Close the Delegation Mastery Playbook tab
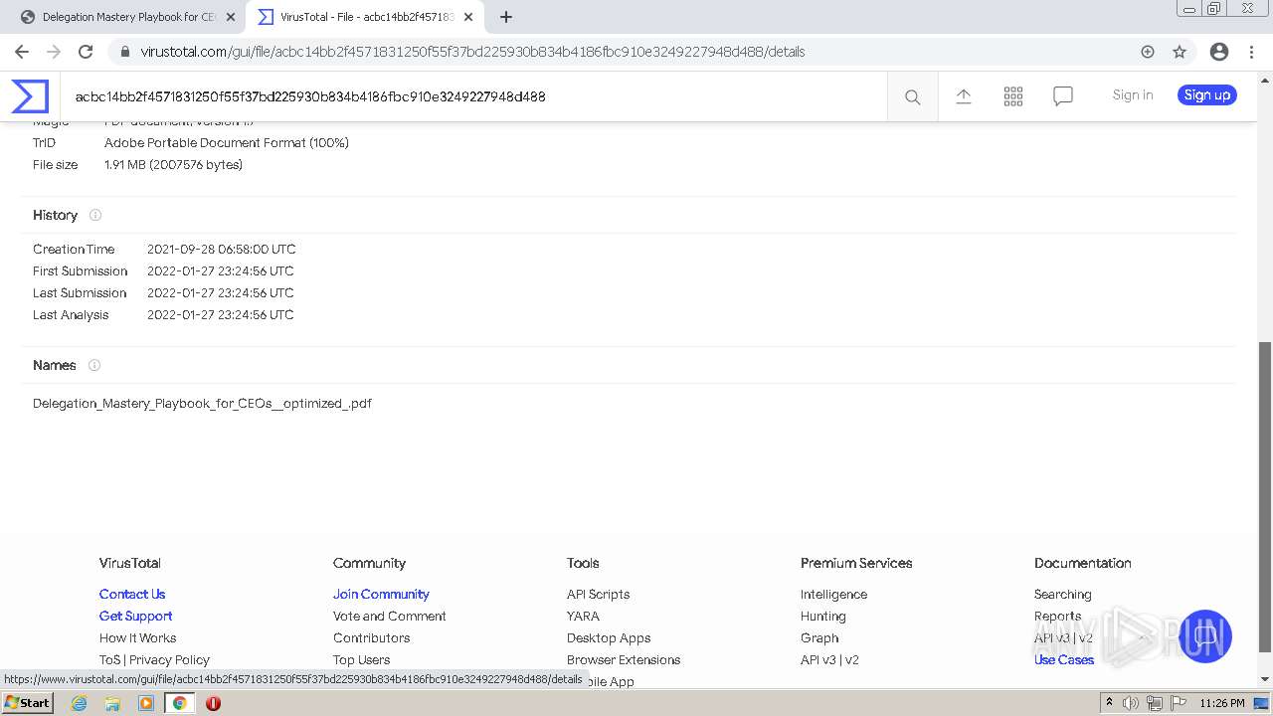This screenshot has height=716, width=1273. coord(230,17)
